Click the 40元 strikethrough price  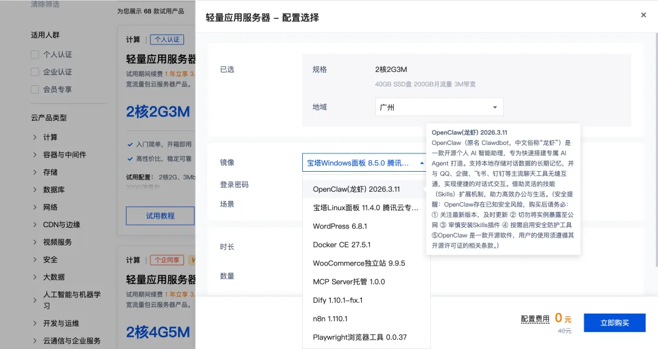[x=564, y=331]
